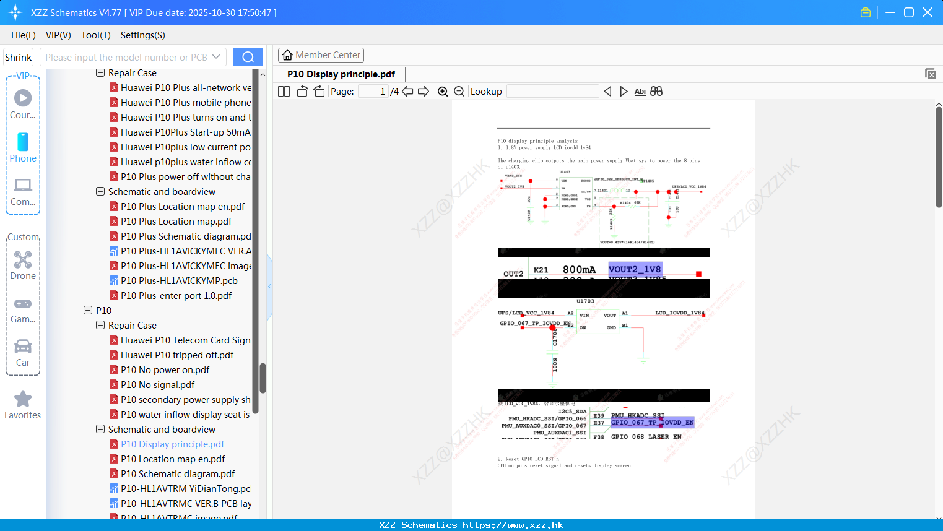
Task: Click the XZZ app logo icon
Action: coord(15,12)
